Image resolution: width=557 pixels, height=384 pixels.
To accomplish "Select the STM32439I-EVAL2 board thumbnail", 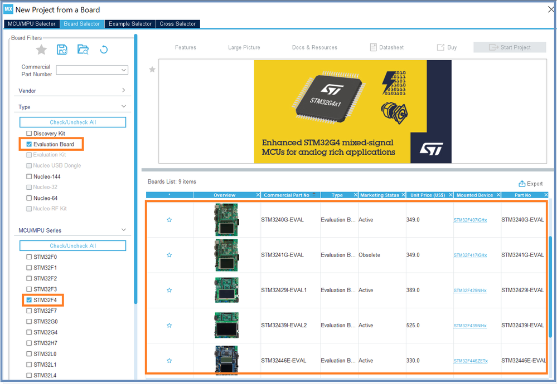I will (x=226, y=325).
